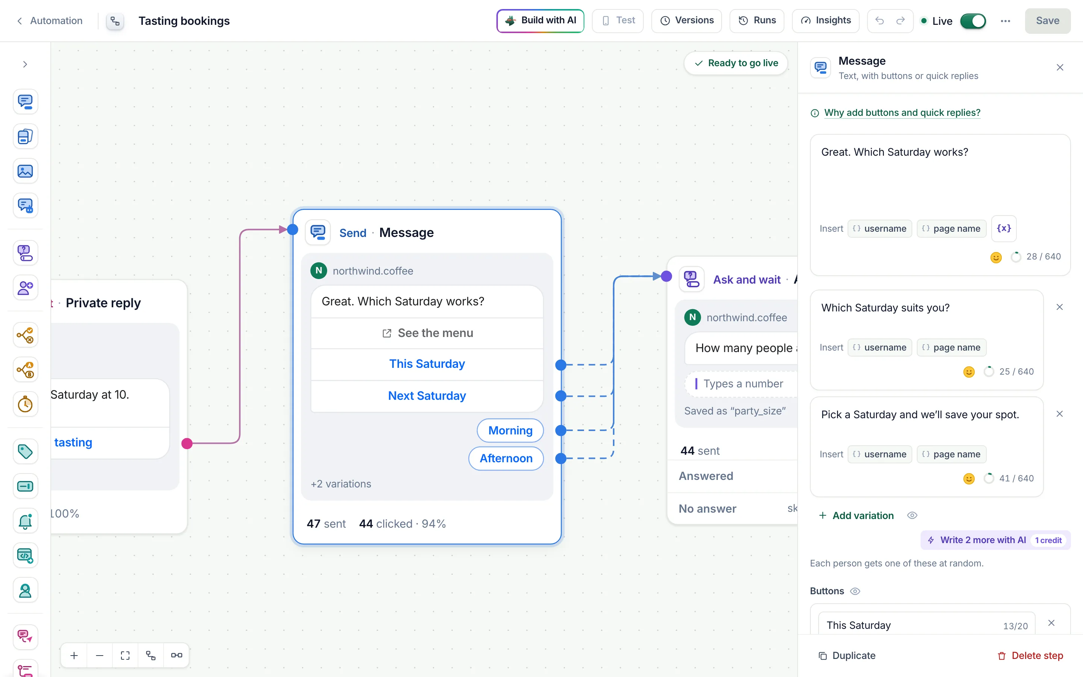Select the condition branch icon in sidebar

pyautogui.click(x=25, y=335)
